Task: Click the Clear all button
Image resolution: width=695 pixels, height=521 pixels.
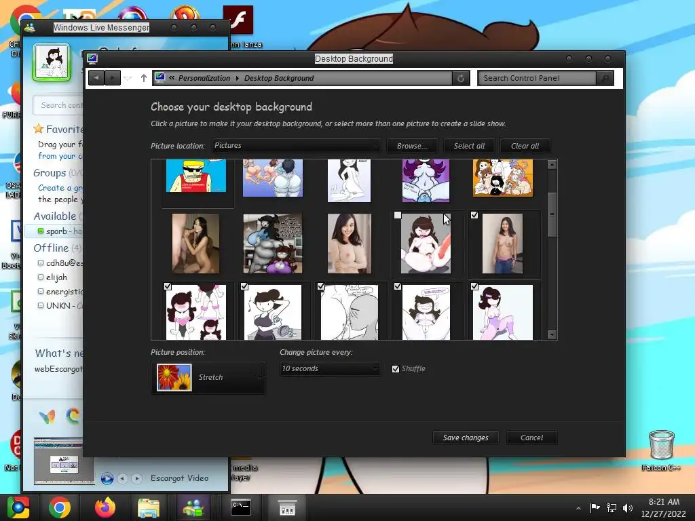Action: click(x=525, y=146)
